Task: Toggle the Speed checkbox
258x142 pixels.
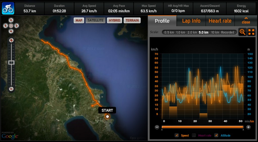Action: (177, 135)
